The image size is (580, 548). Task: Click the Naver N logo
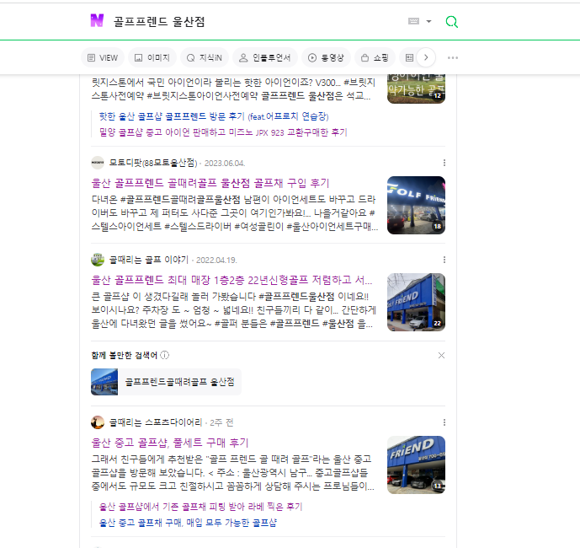97,21
